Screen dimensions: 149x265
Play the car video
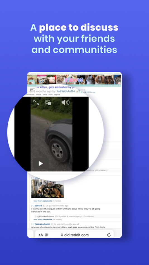(x=40, y=163)
